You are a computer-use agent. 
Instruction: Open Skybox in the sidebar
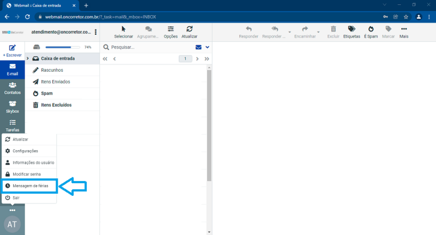tap(12, 107)
